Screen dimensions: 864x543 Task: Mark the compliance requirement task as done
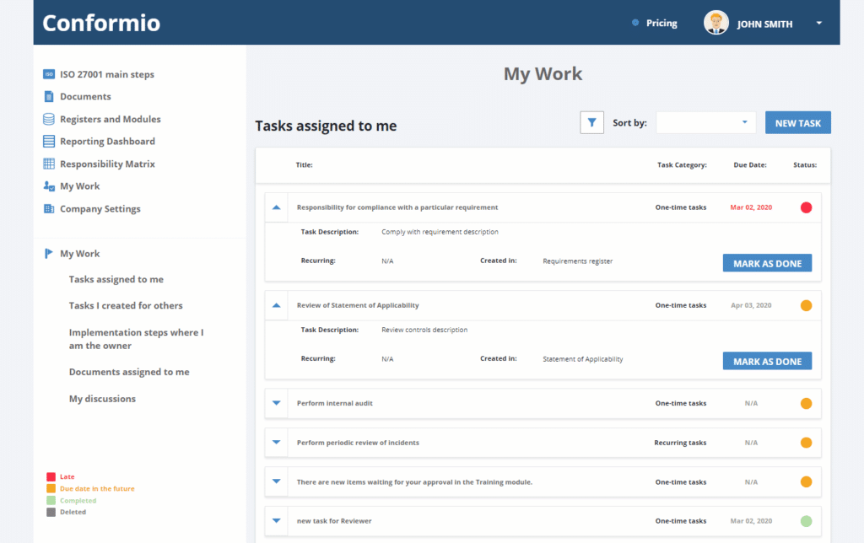point(767,263)
